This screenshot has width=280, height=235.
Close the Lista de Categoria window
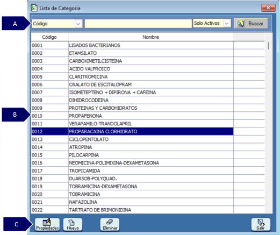point(268,8)
